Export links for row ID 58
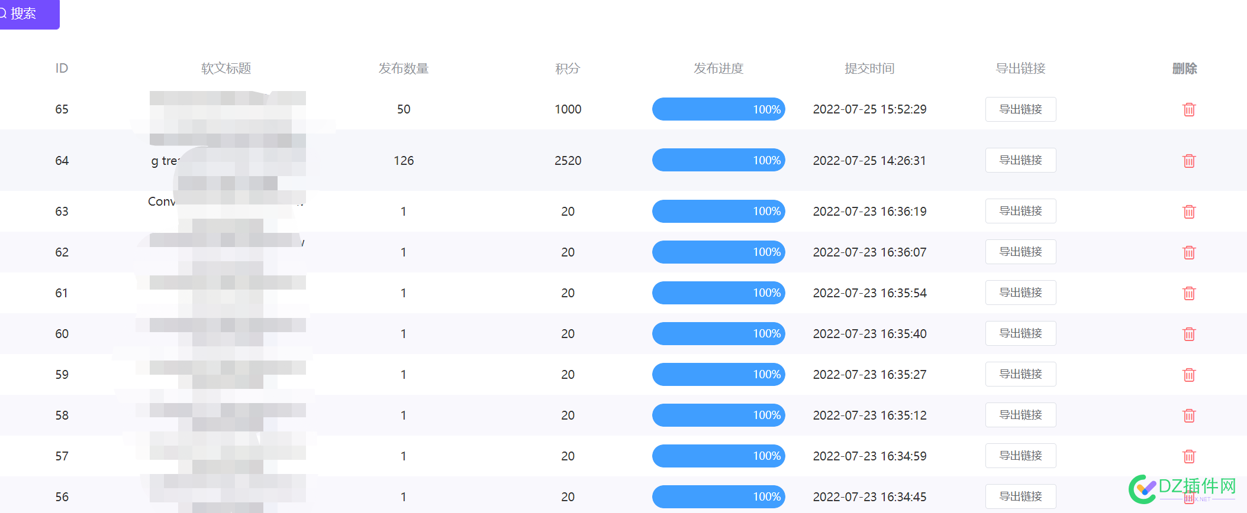Viewport: 1247px width, 513px height. (x=1020, y=415)
